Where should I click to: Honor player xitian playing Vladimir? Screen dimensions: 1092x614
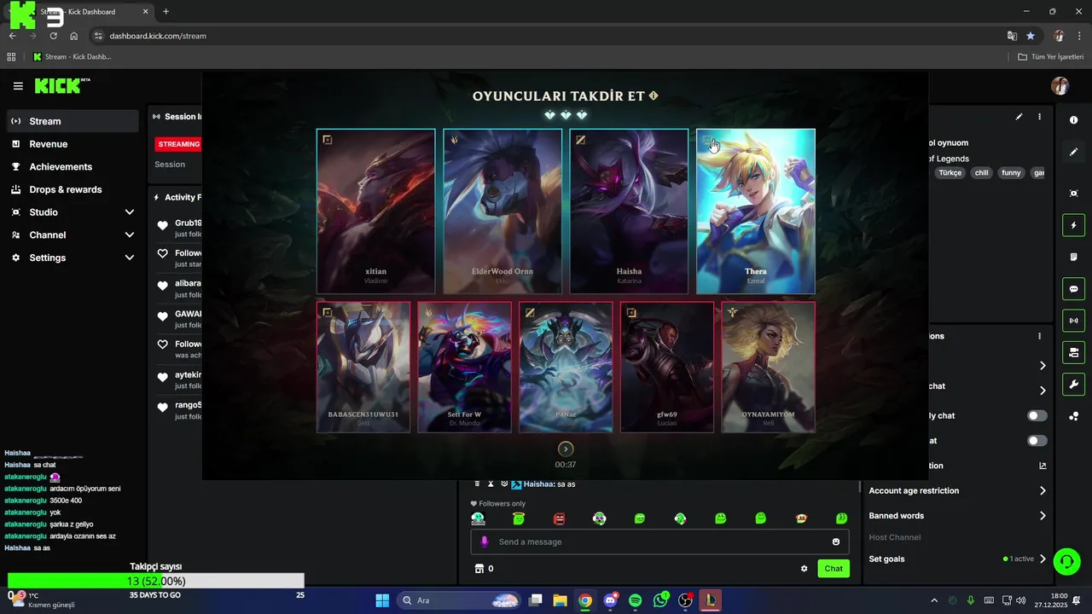pos(376,211)
